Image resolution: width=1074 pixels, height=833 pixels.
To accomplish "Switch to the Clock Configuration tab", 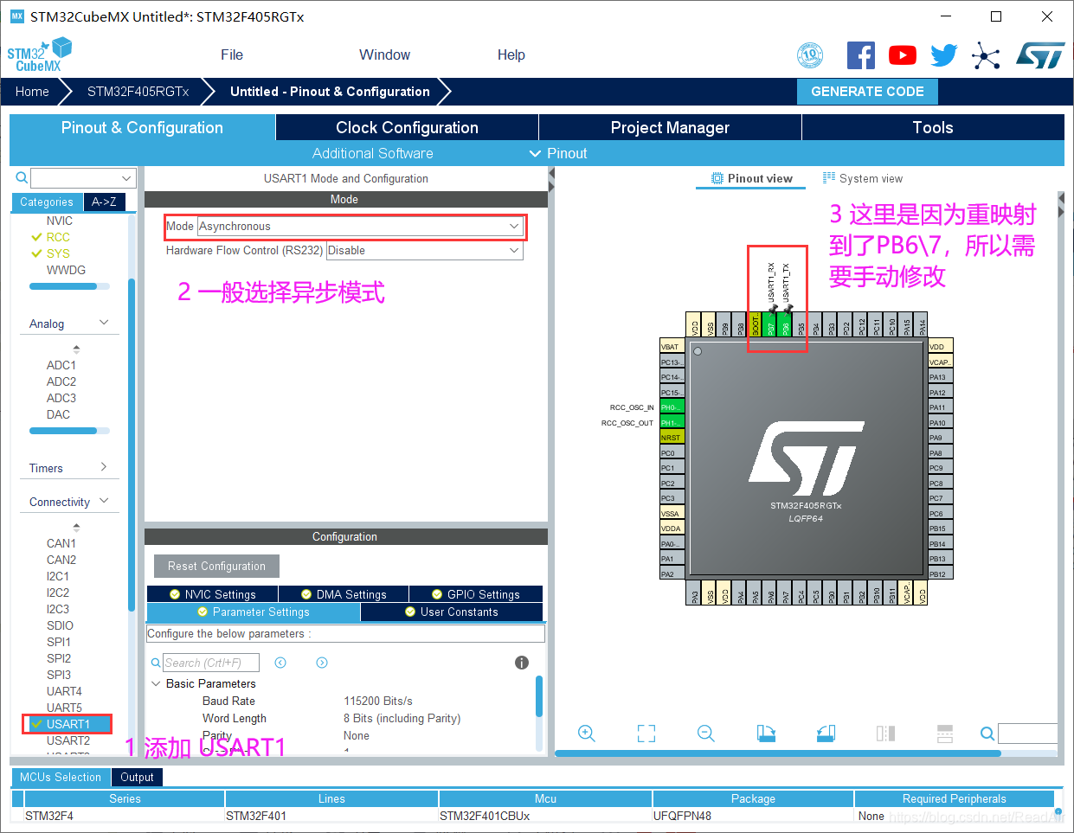I will tap(407, 127).
